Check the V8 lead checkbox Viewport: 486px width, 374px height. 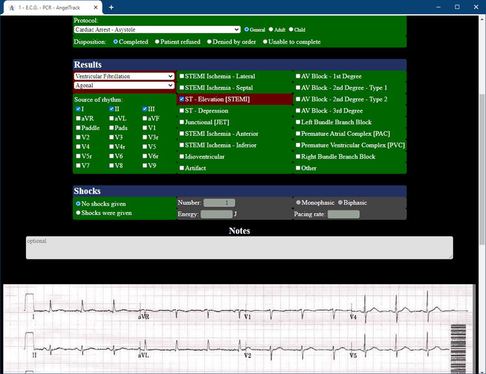pos(111,166)
